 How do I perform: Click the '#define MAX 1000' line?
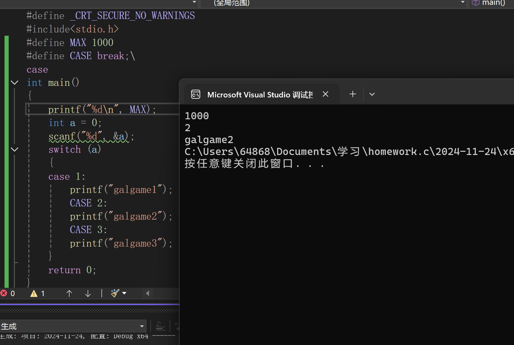coord(70,42)
